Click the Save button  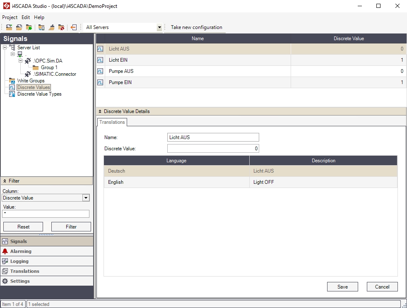[x=342, y=286]
